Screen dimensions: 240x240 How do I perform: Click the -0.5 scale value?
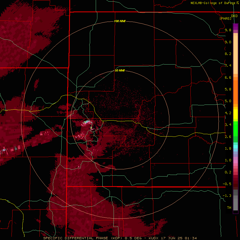point(227,184)
